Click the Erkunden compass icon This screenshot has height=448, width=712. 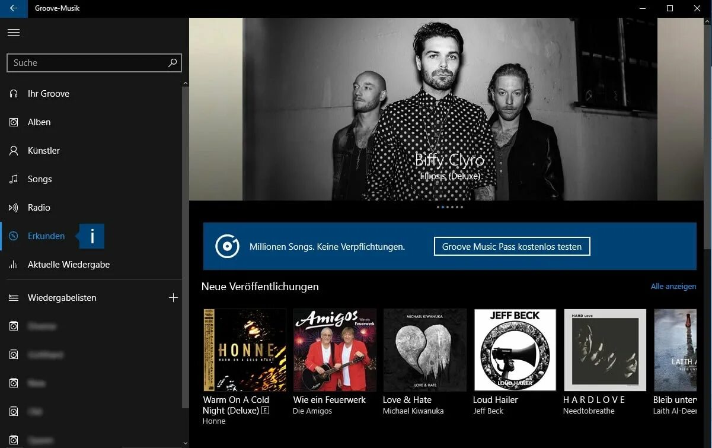pyautogui.click(x=14, y=236)
